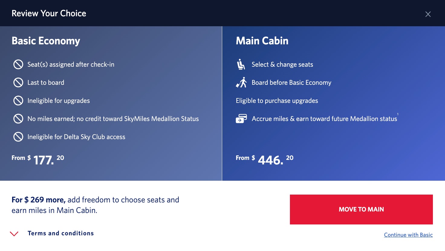Click the footnote 1 superscript after Medallion status
The width and height of the screenshot is (445, 251).
click(398, 114)
